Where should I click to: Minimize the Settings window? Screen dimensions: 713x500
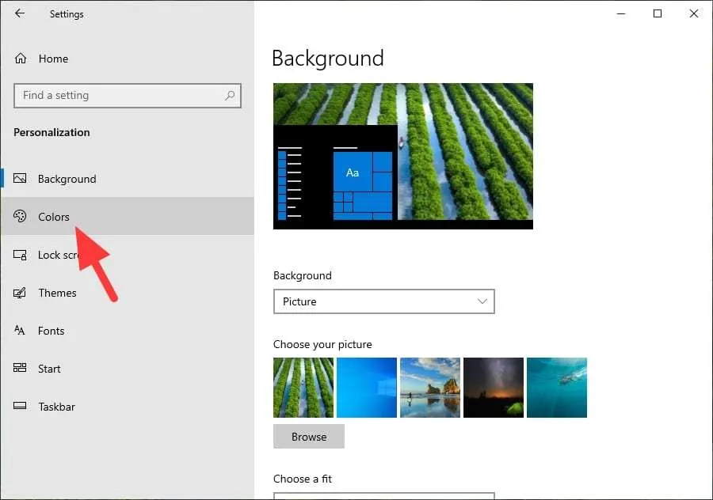(x=621, y=13)
